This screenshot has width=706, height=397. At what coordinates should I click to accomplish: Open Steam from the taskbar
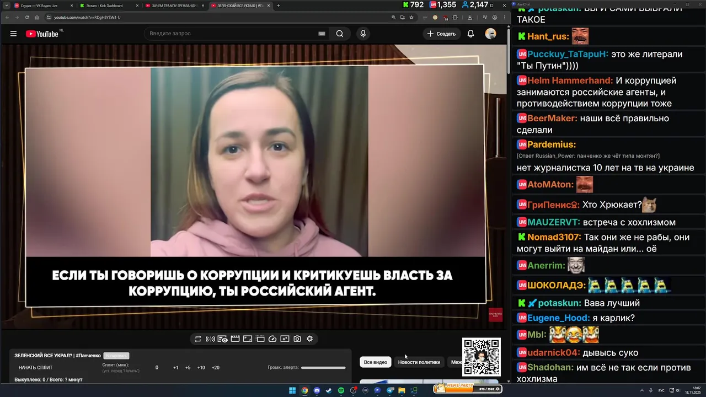329,390
